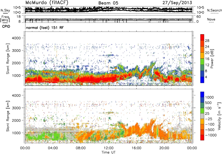
Task: Click the 'N.Search' legend label
Action: 214,10
